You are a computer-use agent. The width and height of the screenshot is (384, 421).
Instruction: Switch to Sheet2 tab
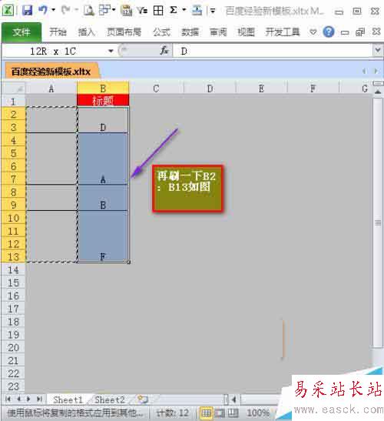click(110, 399)
